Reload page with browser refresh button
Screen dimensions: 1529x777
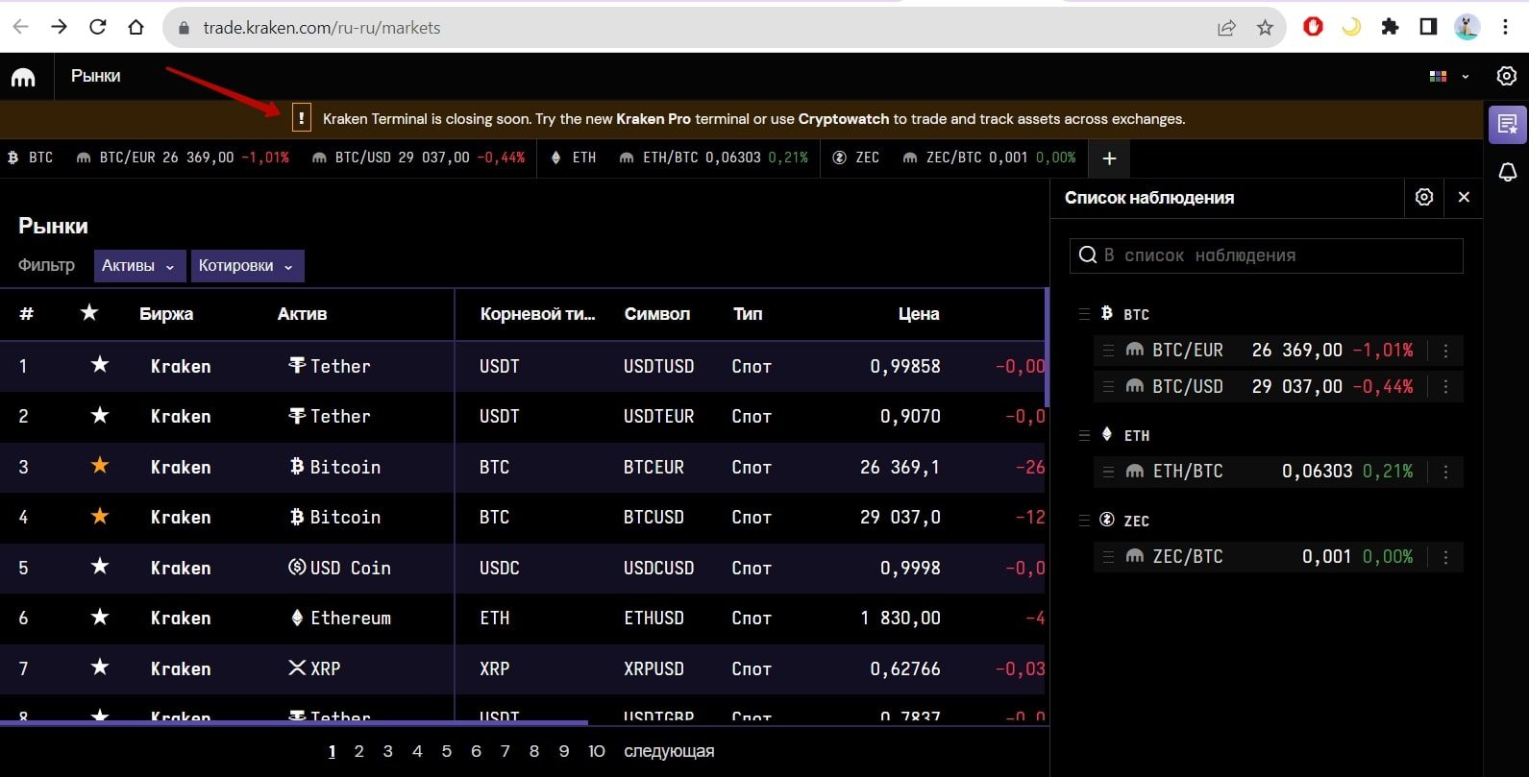coord(97,27)
